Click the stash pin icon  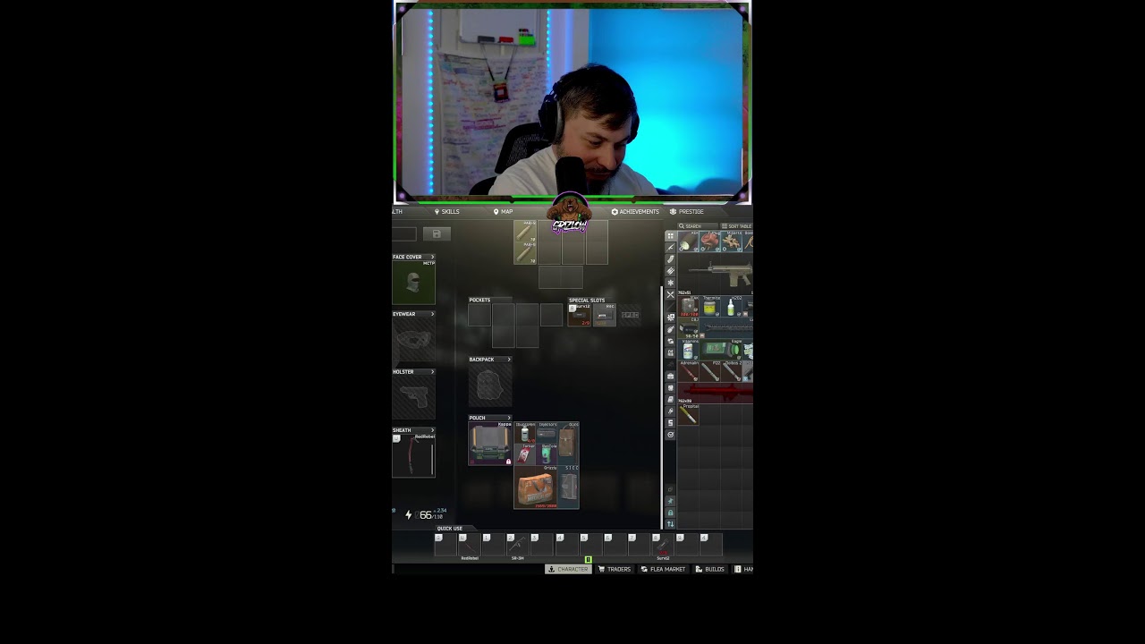[x=670, y=501]
